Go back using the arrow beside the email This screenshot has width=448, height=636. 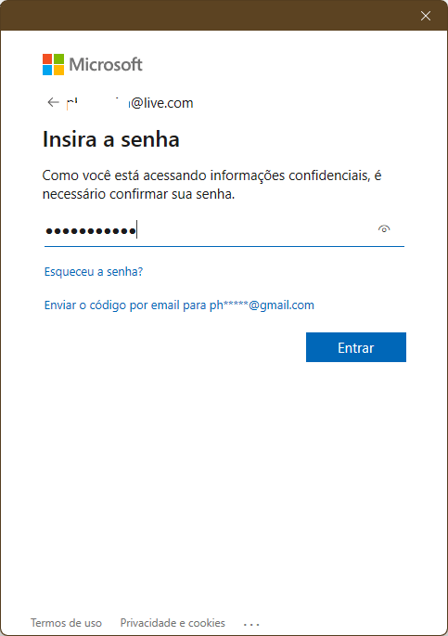53,102
